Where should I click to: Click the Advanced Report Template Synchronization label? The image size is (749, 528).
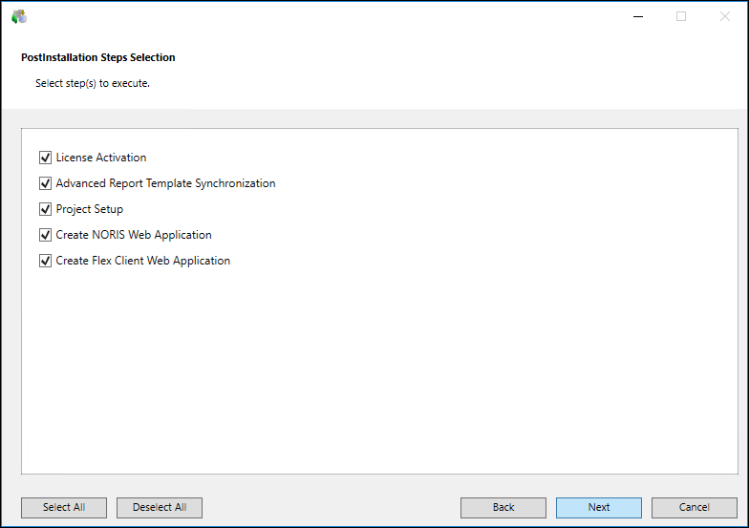pos(165,183)
